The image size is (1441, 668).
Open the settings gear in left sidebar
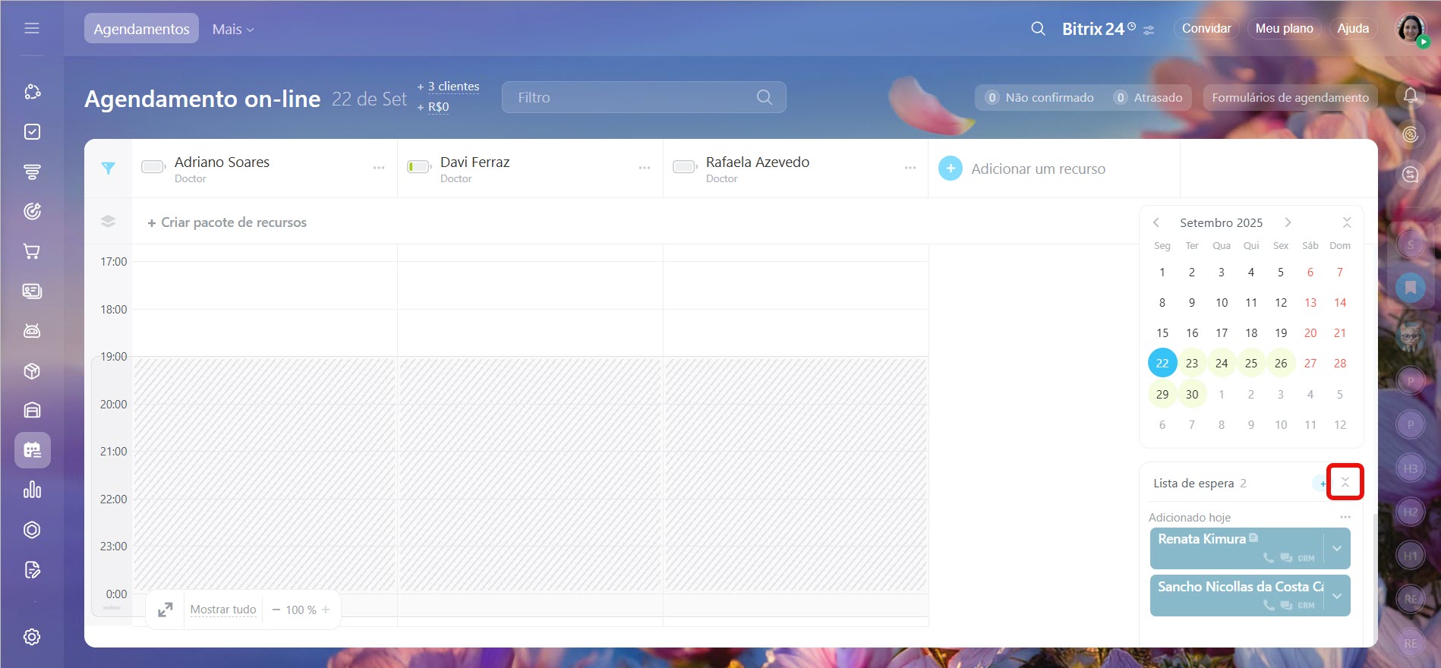[32, 637]
